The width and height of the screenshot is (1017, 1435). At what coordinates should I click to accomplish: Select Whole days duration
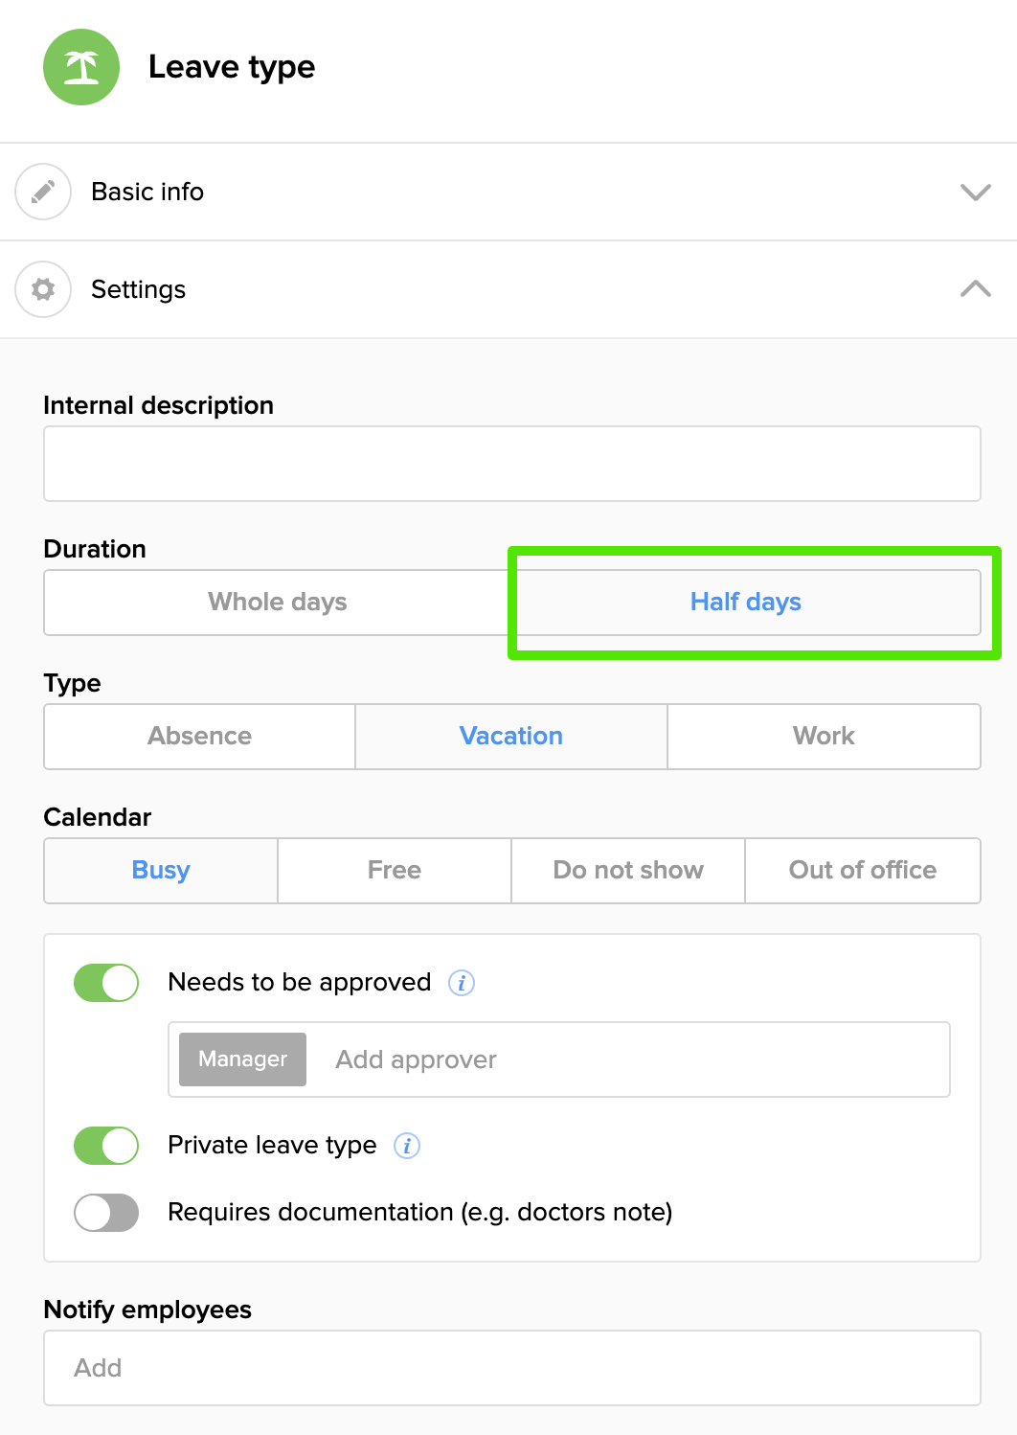click(278, 603)
